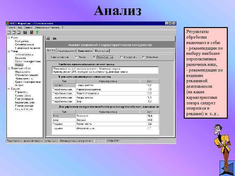Select Эффективность in the tree

click(x=24, y=79)
